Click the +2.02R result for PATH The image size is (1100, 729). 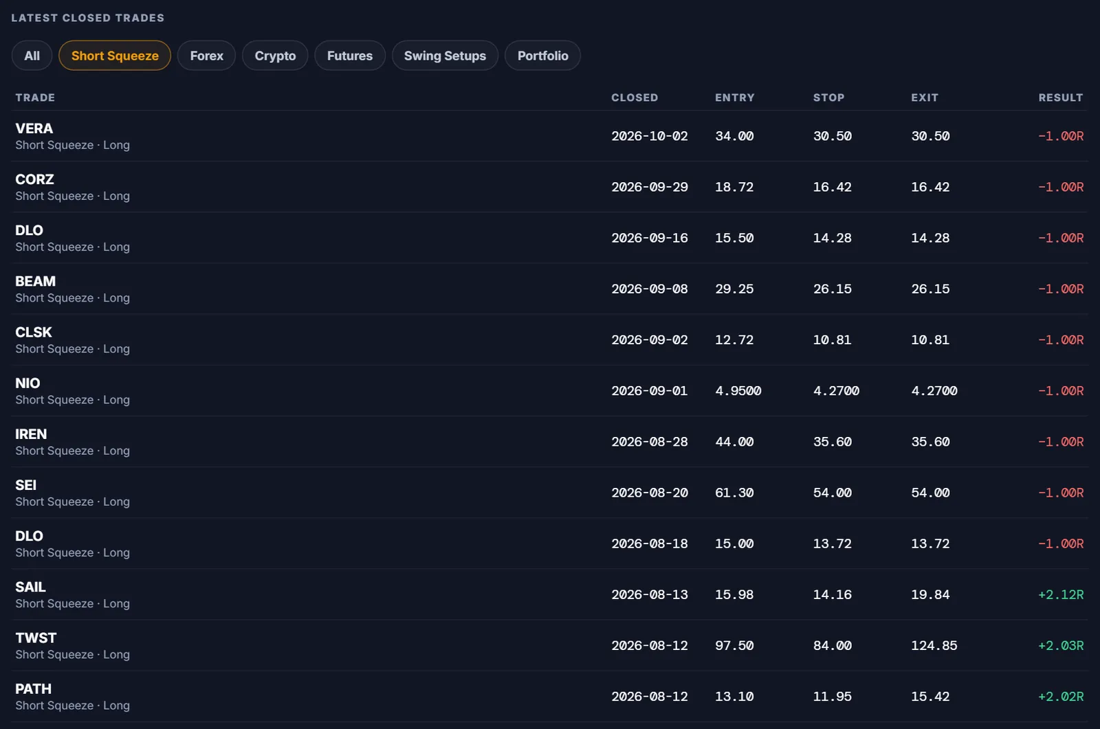click(1060, 696)
